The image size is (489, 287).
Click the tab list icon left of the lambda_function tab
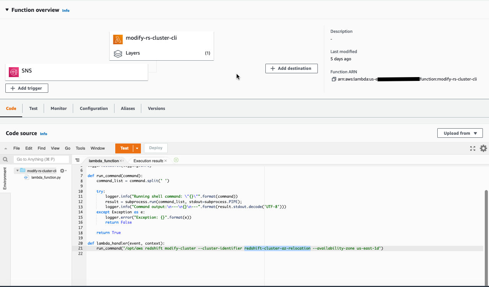coord(77,160)
